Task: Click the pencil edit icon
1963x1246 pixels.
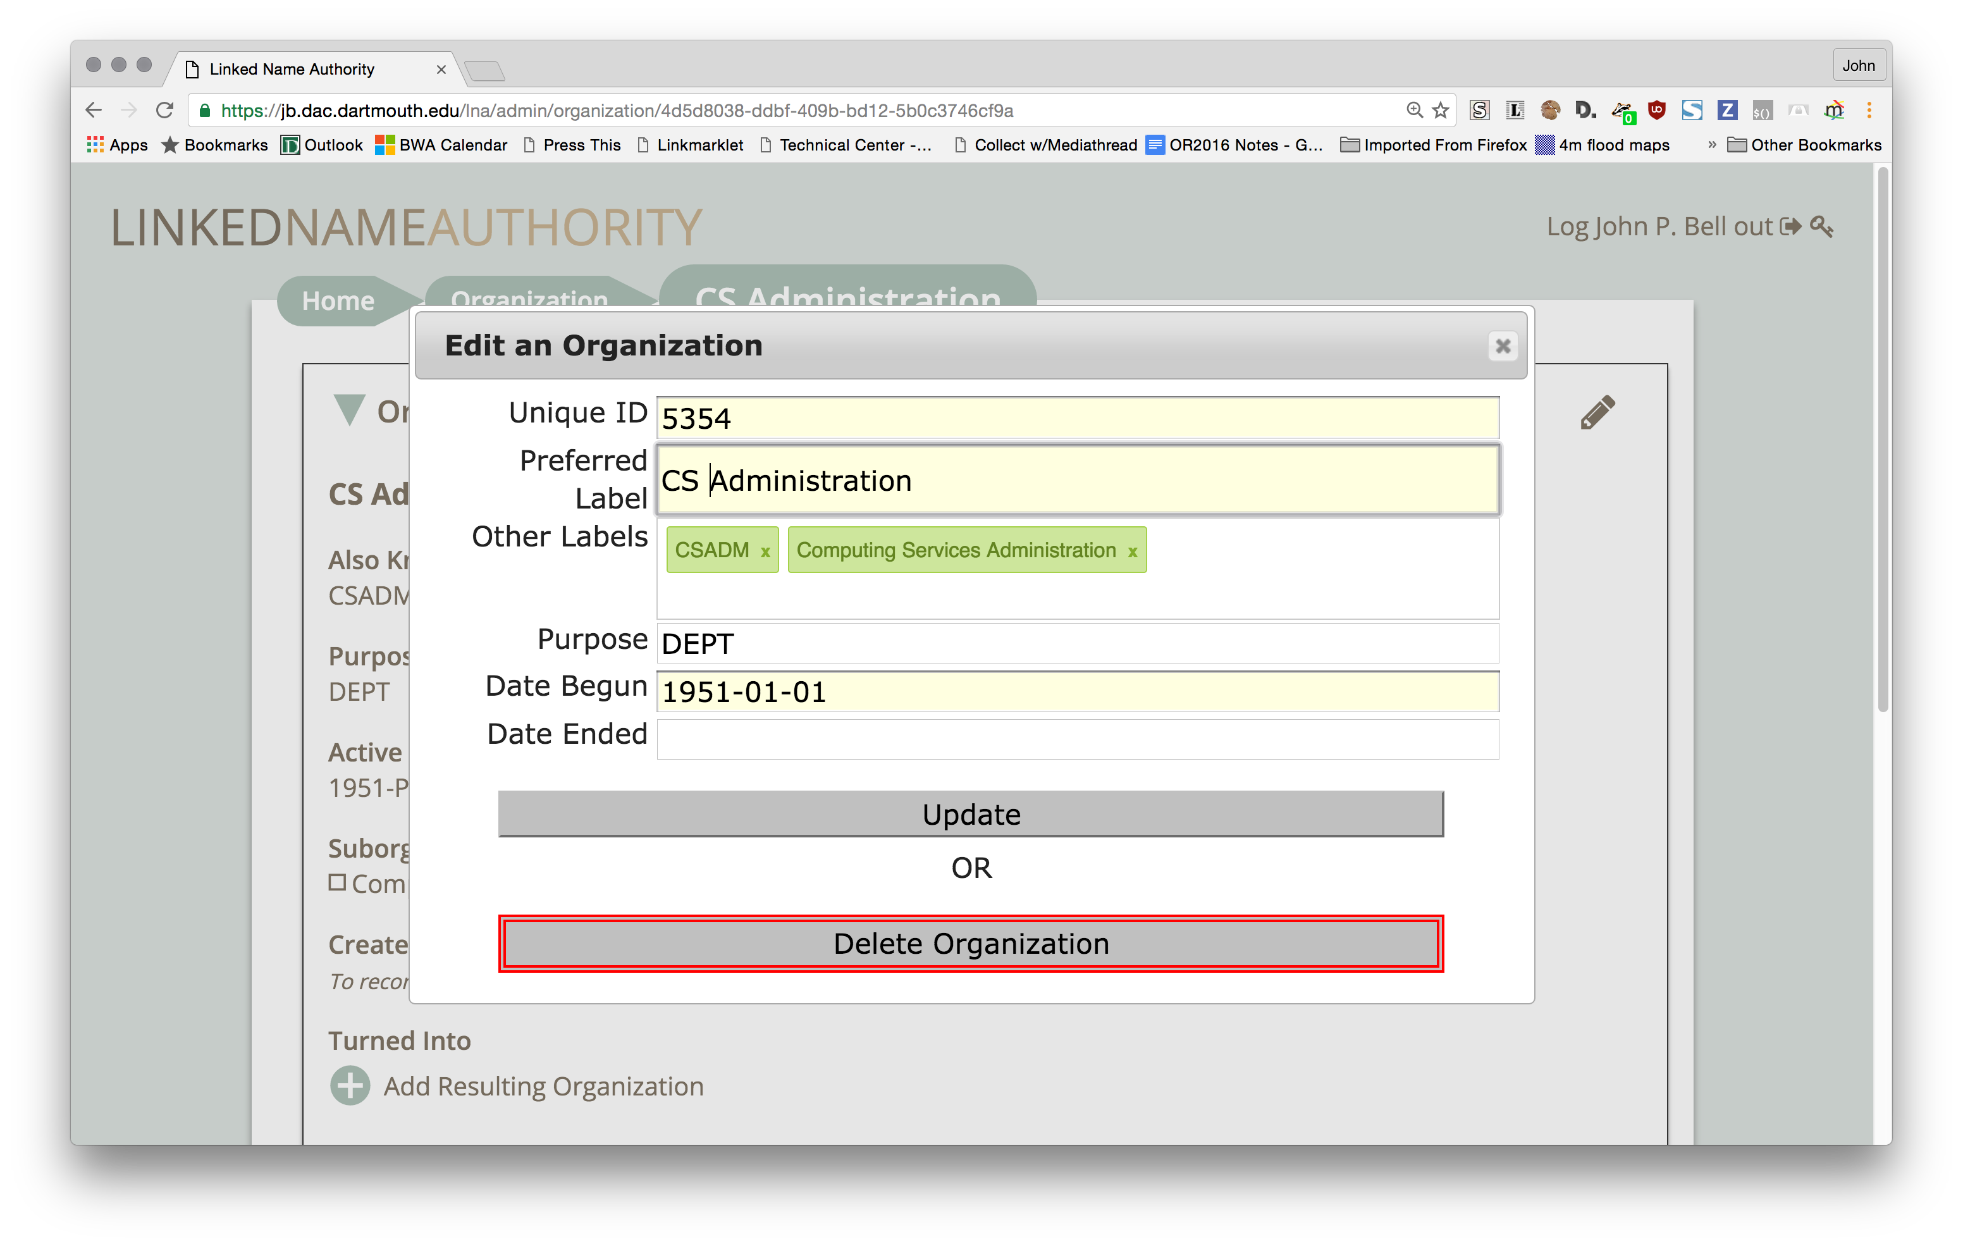Action: point(1597,412)
